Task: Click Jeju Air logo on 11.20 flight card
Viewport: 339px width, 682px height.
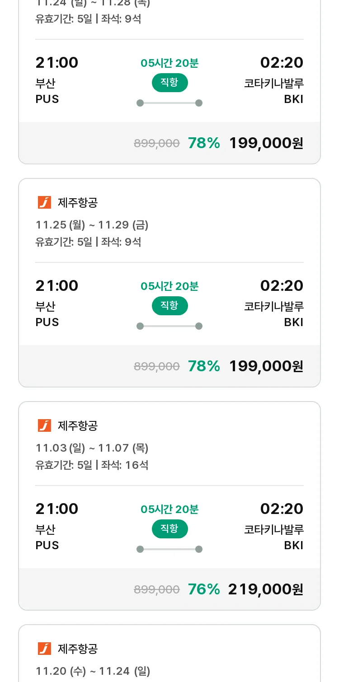Action: 44,649
